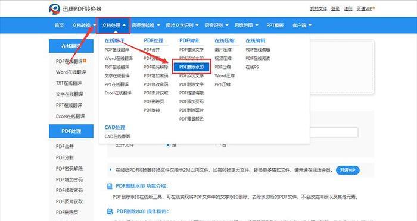Select PDF链接编辑 in the dropdown

pos(191,93)
